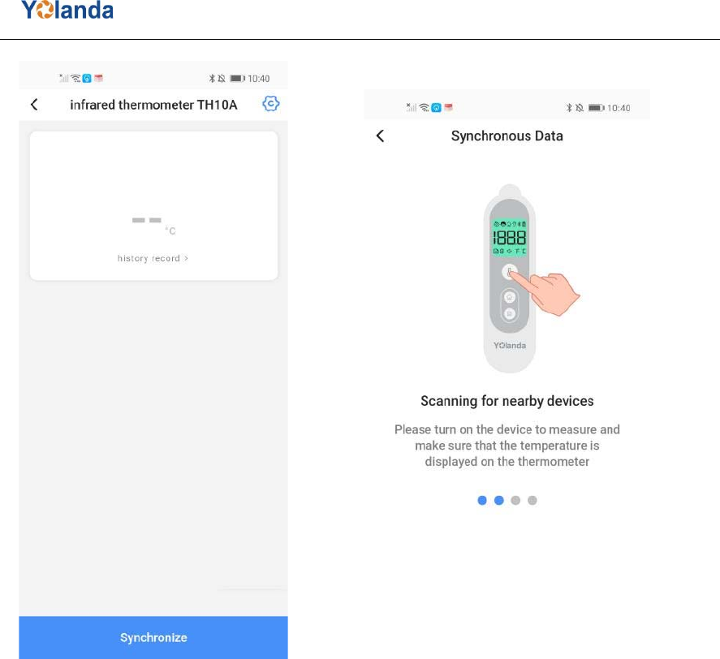Tap the Wi-Fi icon in left phone status bar
Screen dimensions: 720x659
coord(75,78)
